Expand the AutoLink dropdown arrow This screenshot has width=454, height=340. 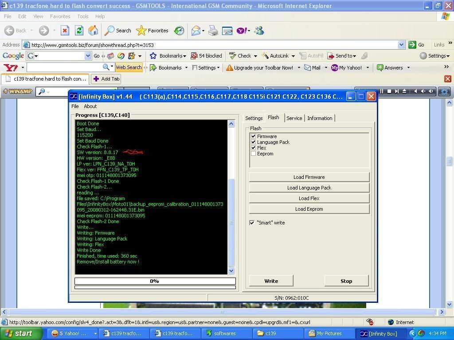pyautogui.click(x=293, y=56)
